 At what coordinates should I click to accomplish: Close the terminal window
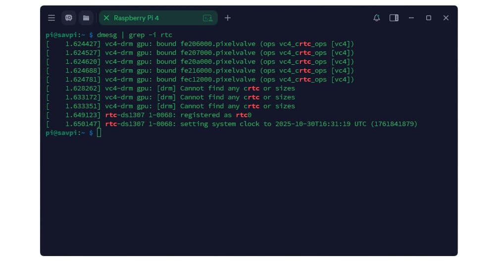pyautogui.click(x=446, y=18)
